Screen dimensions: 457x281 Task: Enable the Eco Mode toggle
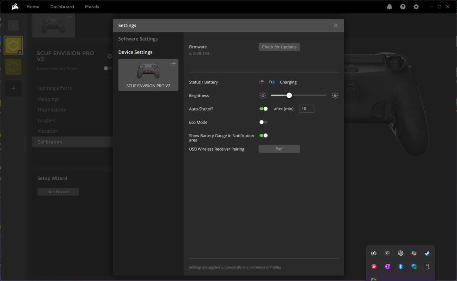pyautogui.click(x=264, y=122)
